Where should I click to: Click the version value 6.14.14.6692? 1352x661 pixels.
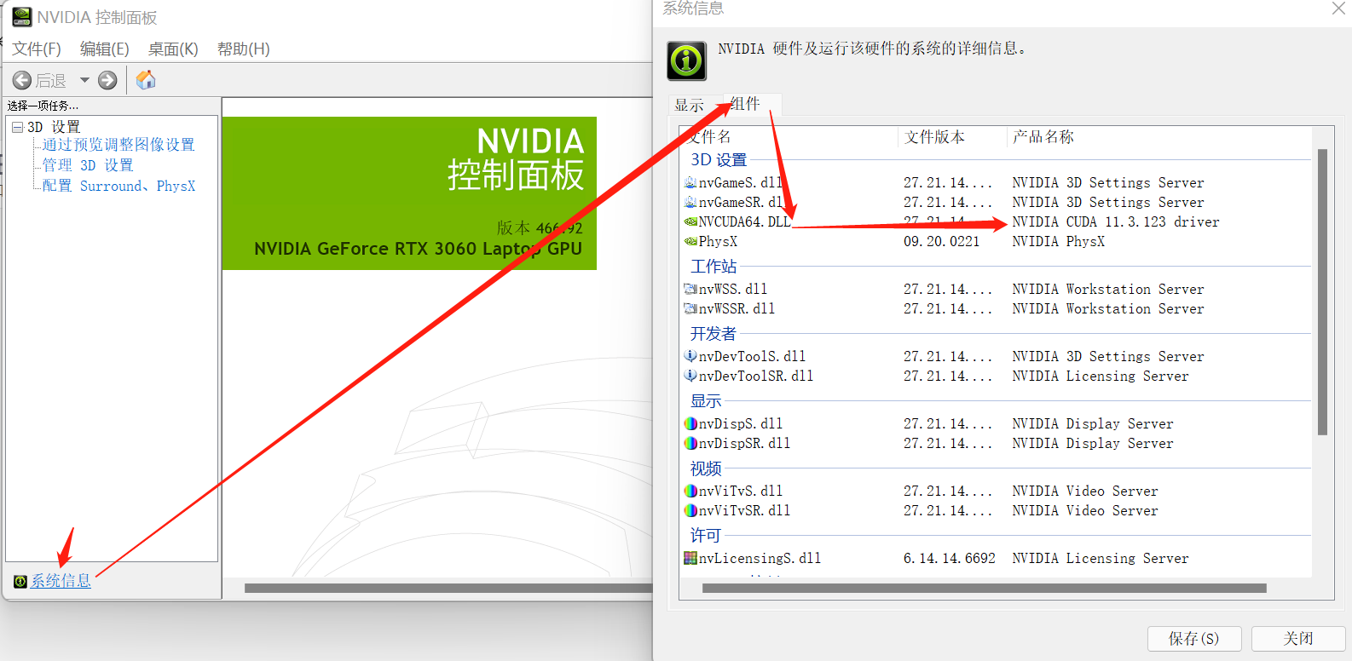point(950,558)
